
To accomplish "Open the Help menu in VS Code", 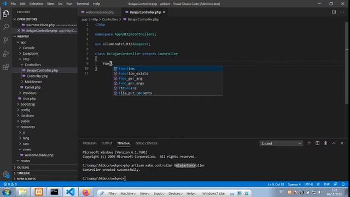I will click(96, 4).
